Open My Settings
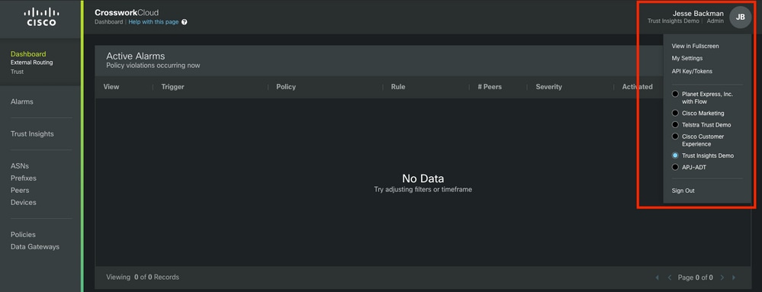762x292 pixels. click(x=687, y=58)
